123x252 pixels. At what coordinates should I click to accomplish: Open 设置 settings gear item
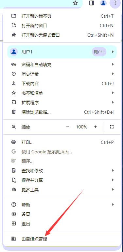tap(62, 214)
